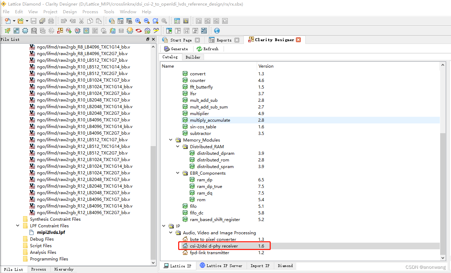Image resolution: width=451 pixels, height=273 pixels.
Task: Open the File menu
Action: [6, 12]
